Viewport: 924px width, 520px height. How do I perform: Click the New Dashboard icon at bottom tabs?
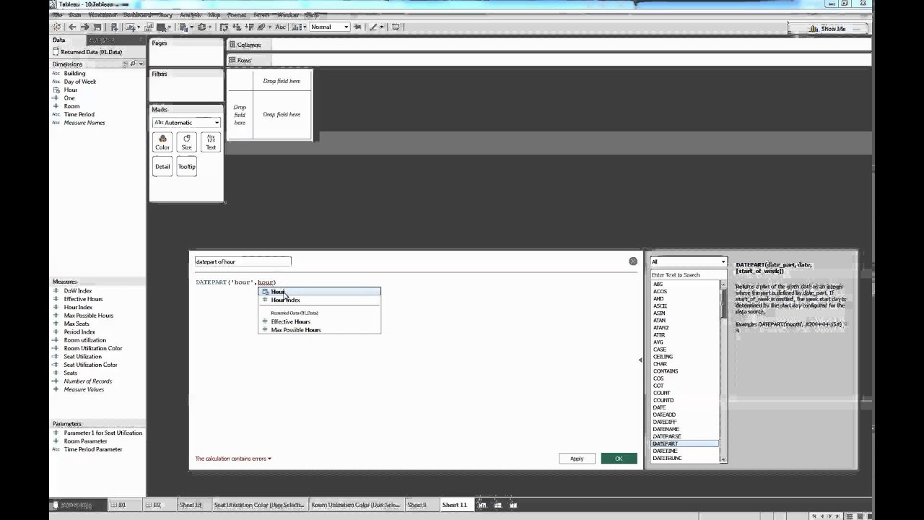498,505
